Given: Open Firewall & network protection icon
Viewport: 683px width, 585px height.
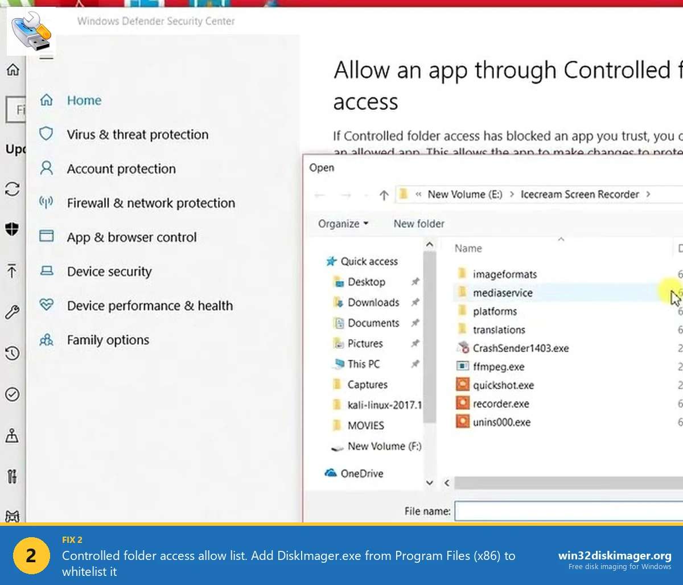Looking at the screenshot, I should point(46,202).
